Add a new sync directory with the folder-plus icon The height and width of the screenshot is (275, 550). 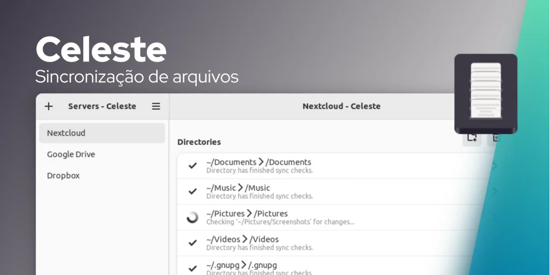(472, 137)
